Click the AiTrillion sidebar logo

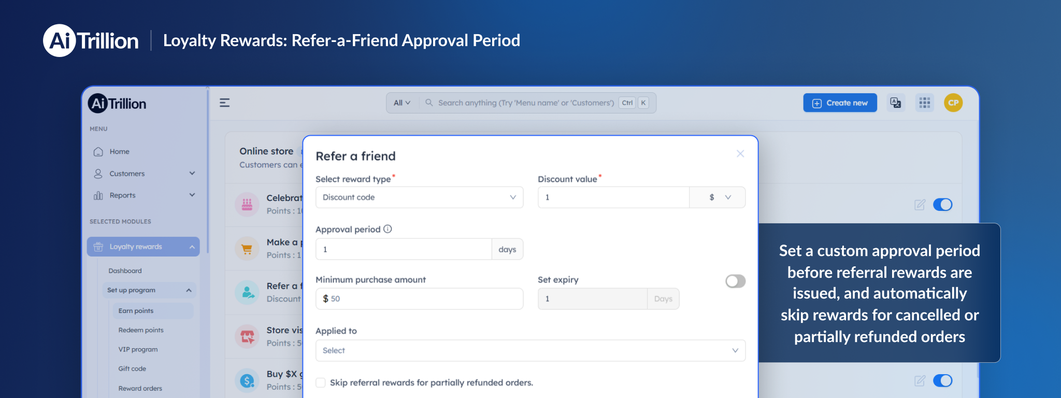tap(117, 104)
